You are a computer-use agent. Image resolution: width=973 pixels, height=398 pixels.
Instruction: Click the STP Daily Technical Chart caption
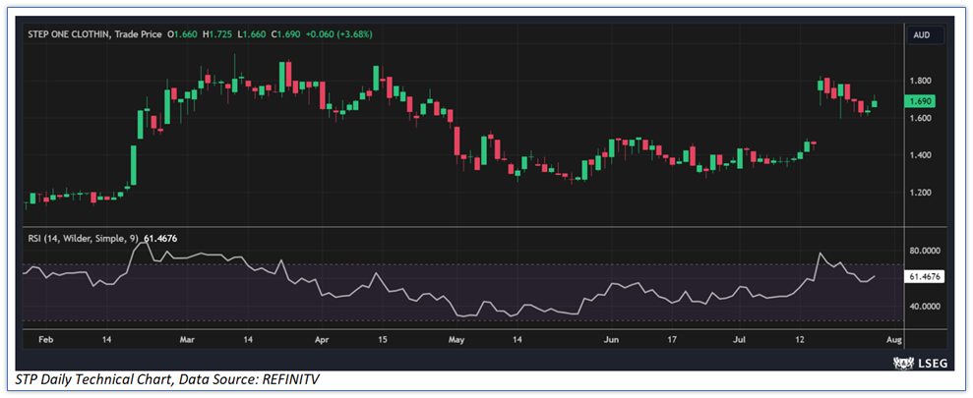pyautogui.click(x=166, y=379)
